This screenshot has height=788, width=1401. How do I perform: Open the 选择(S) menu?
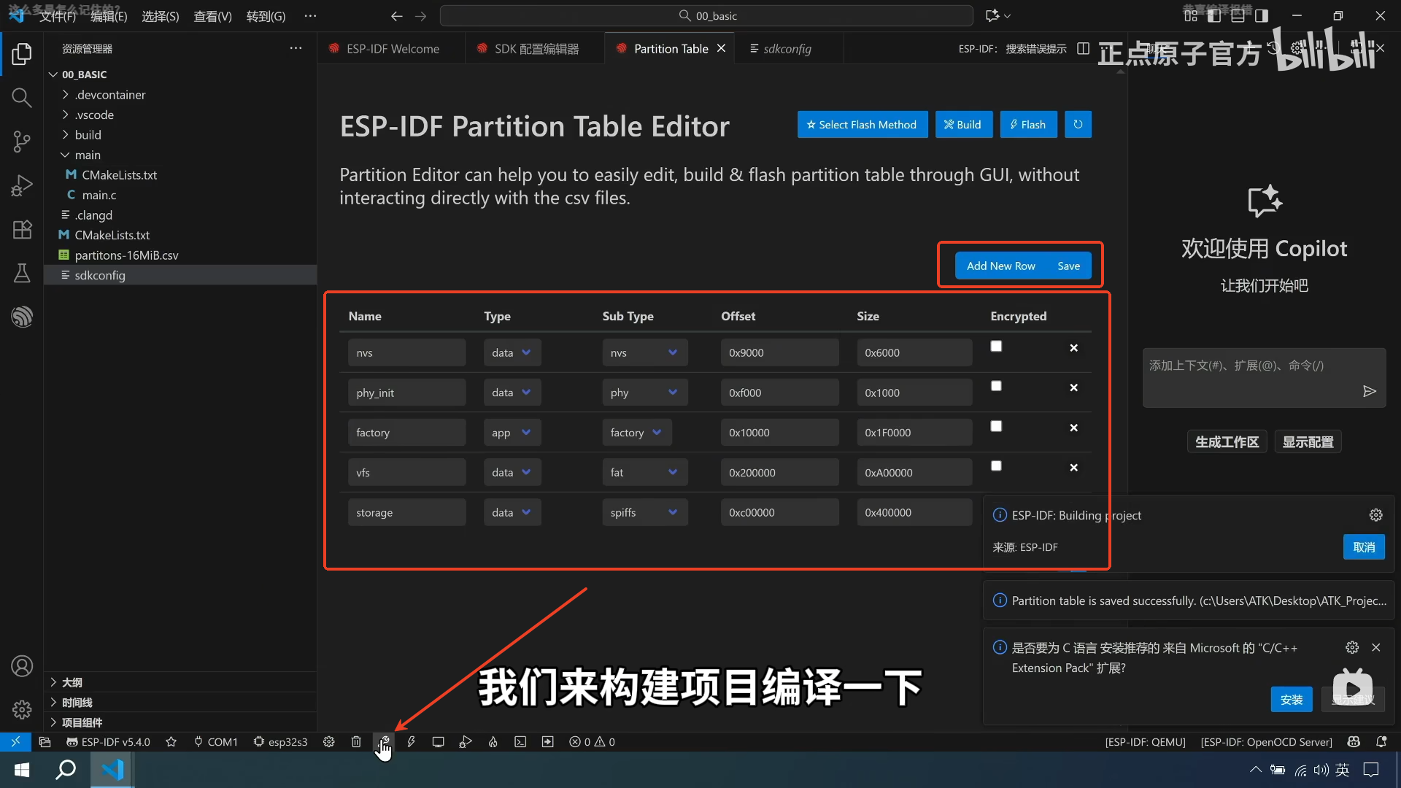click(x=160, y=16)
